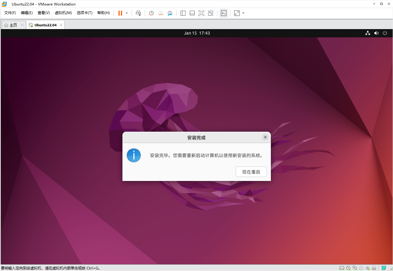Pause the virtual machine using the orange pause icon

(120, 13)
